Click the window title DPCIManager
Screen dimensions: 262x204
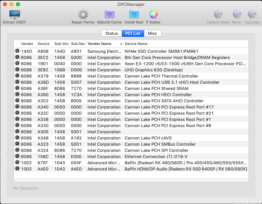pyautogui.click(x=131, y=4)
